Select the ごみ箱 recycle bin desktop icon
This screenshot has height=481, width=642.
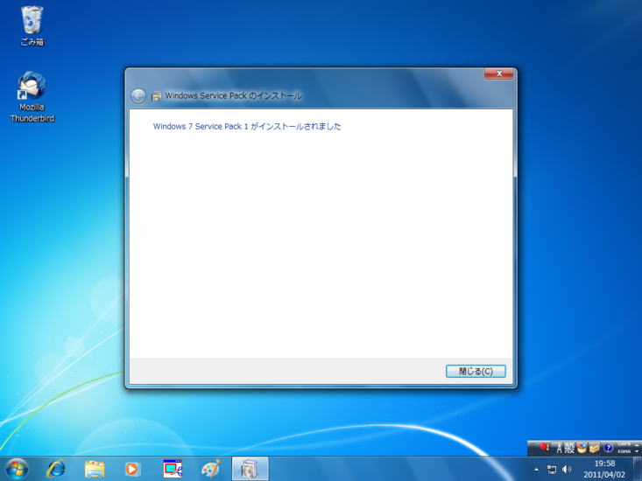[32, 25]
